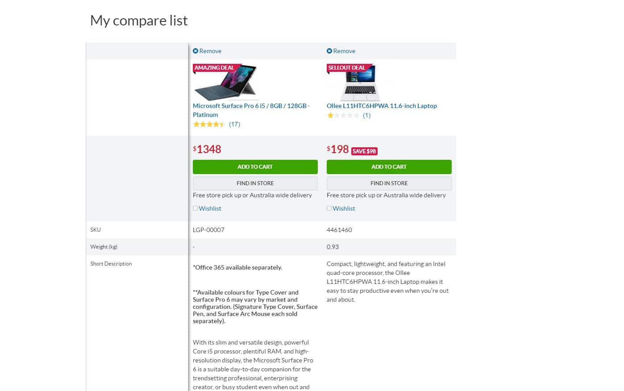Click the AMAZING DEAL banner on Surface Pro
The height and width of the screenshot is (391, 624).
click(214, 68)
